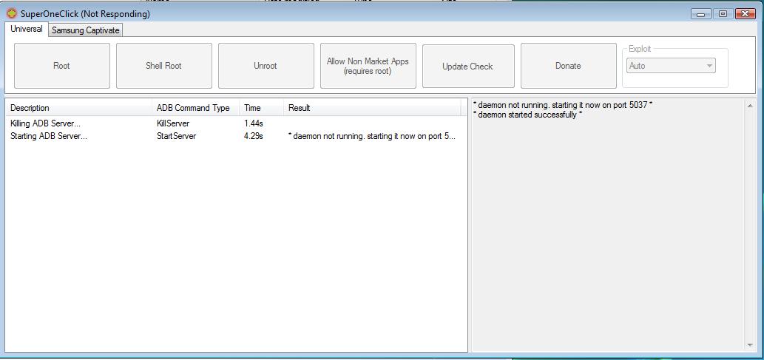Click the truncated daemon result cell
764x360 pixels.
[x=372, y=137]
